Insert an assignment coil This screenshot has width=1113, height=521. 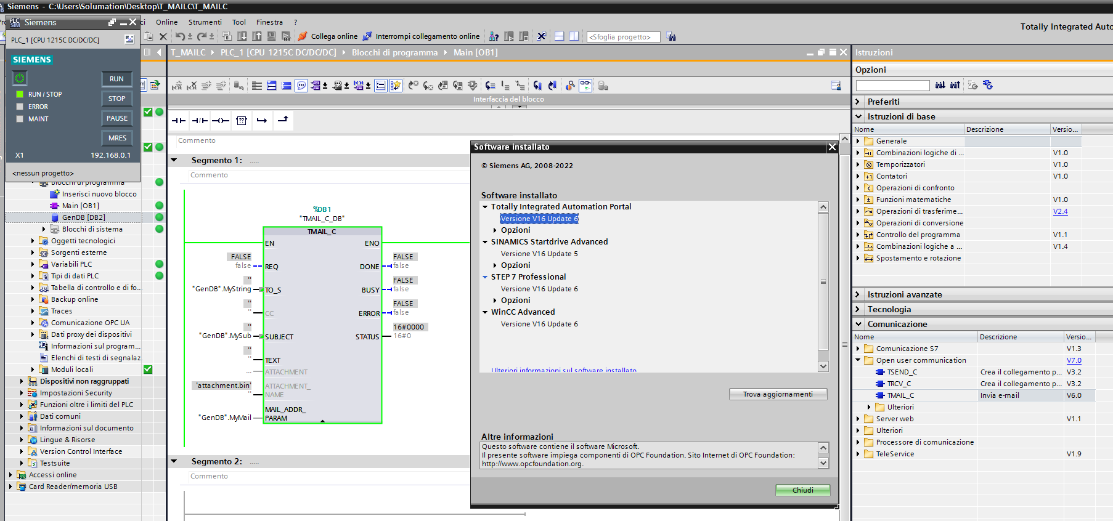tap(220, 121)
